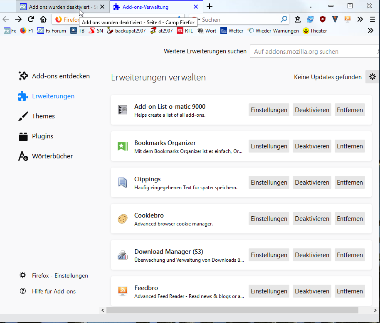Open the uBlock Origin shield icon

pyautogui.click(x=323, y=19)
